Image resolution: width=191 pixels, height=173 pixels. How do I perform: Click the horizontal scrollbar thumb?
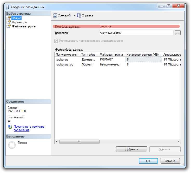79,141
